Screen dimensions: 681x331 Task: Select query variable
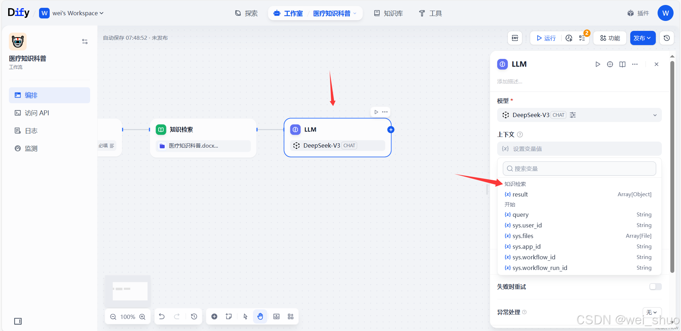point(579,215)
